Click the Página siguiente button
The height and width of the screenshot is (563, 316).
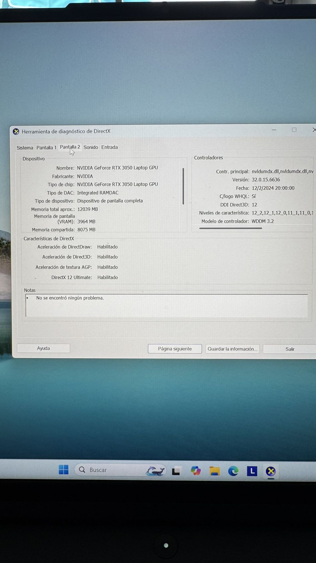(x=175, y=349)
